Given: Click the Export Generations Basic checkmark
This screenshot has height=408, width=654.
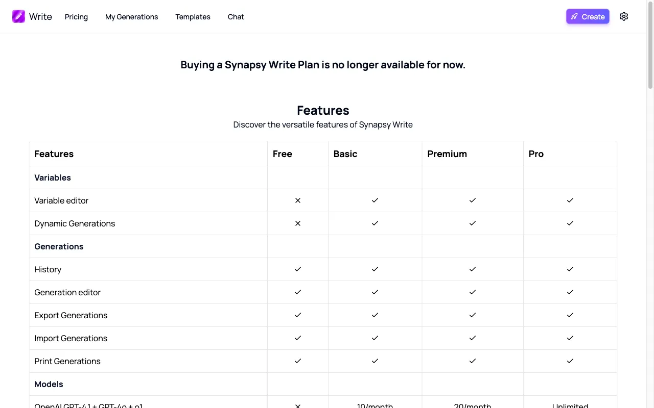Looking at the screenshot, I should tap(375, 315).
